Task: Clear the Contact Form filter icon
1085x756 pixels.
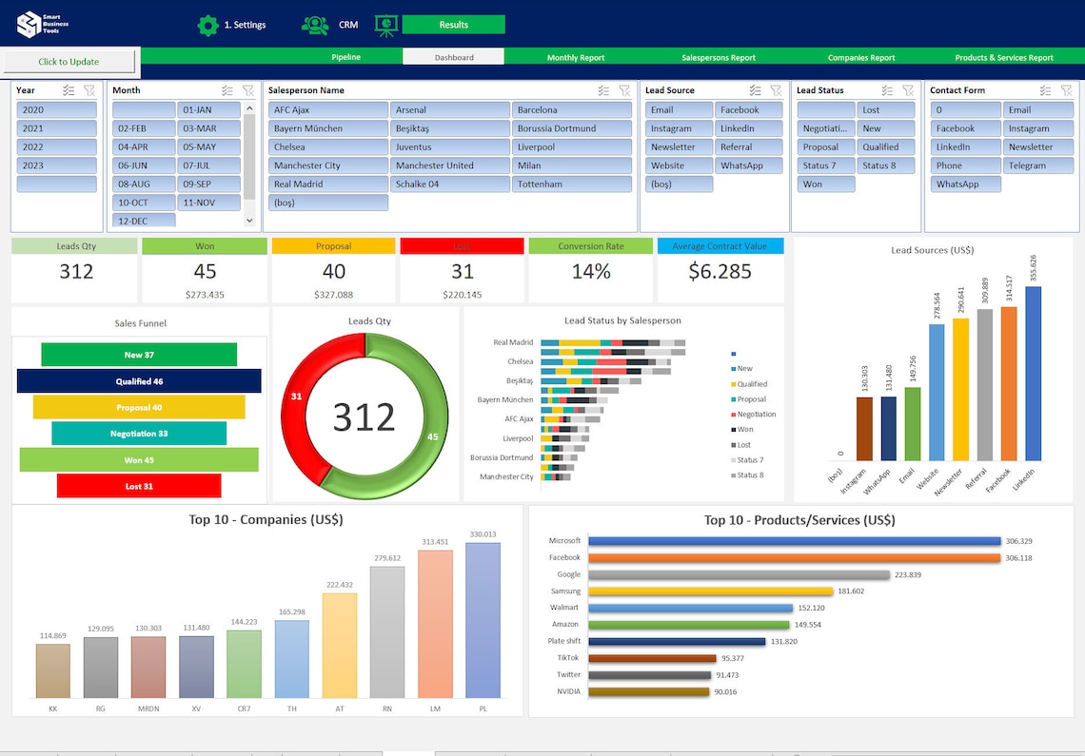Action: [1065, 89]
